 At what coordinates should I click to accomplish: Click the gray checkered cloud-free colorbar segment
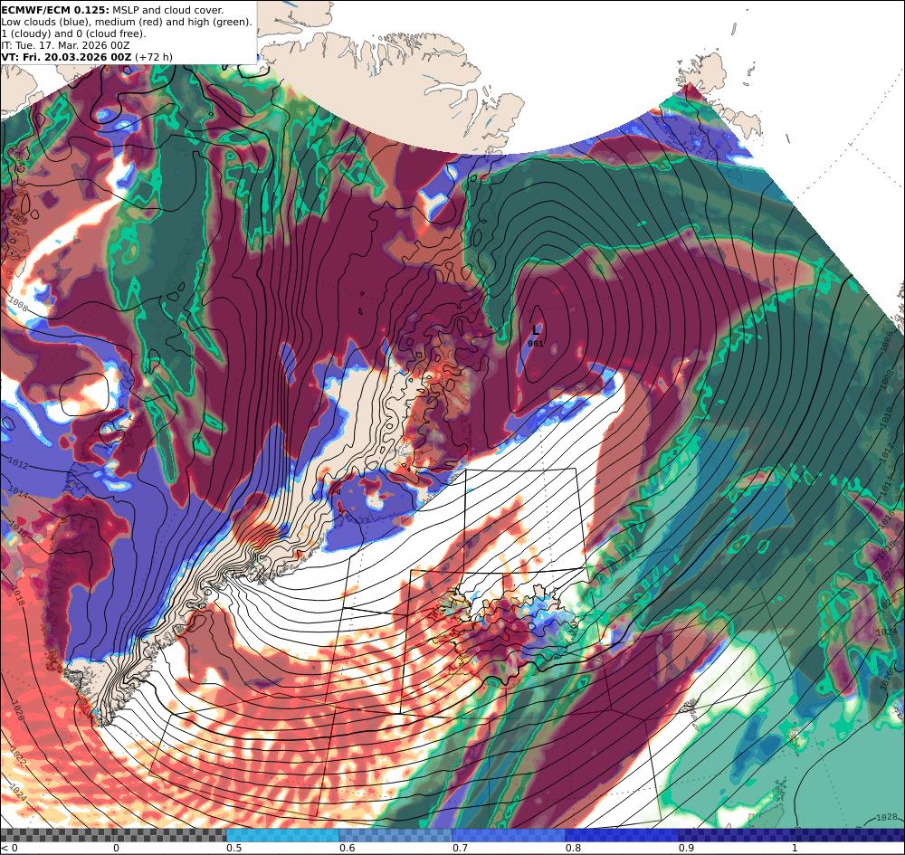click(x=114, y=835)
